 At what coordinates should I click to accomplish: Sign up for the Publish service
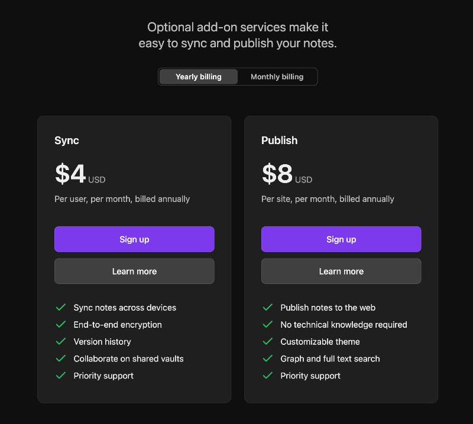point(341,239)
